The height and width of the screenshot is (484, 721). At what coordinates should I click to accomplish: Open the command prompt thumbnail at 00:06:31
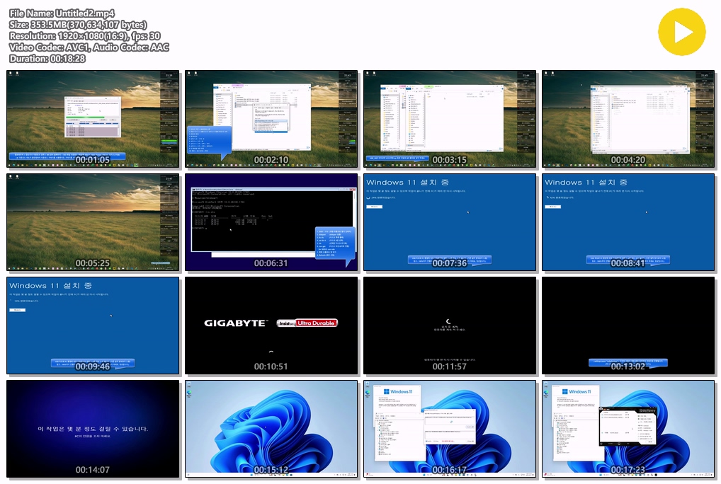coord(271,222)
